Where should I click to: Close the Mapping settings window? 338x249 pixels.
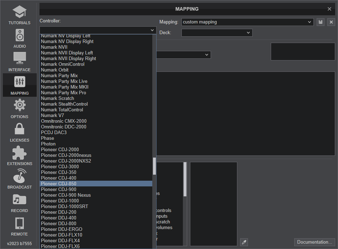coord(329,9)
